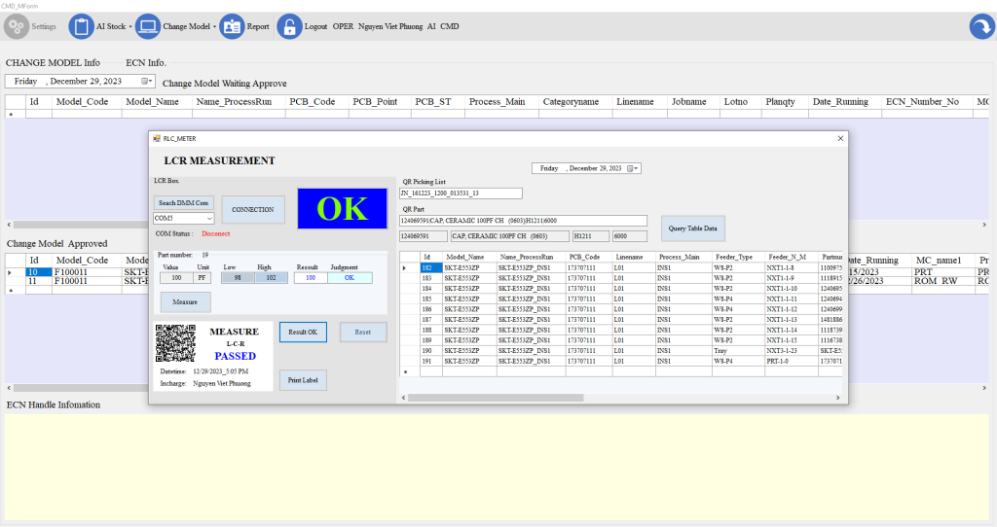The width and height of the screenshot is (997, 527).
Task: Click the QR code on measure label
Action: [175, 343]
